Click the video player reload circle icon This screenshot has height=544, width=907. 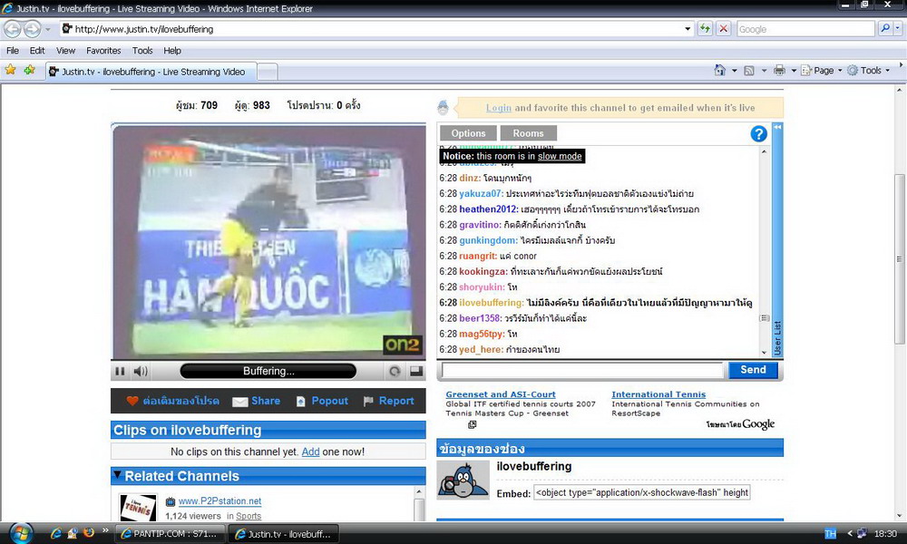tap(395, 371)
